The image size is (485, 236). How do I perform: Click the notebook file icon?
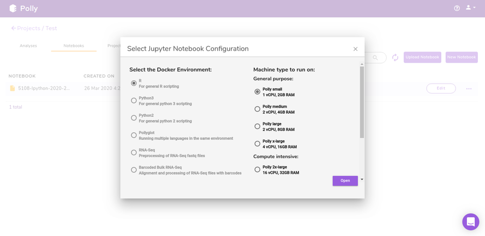tap(13, 88)
